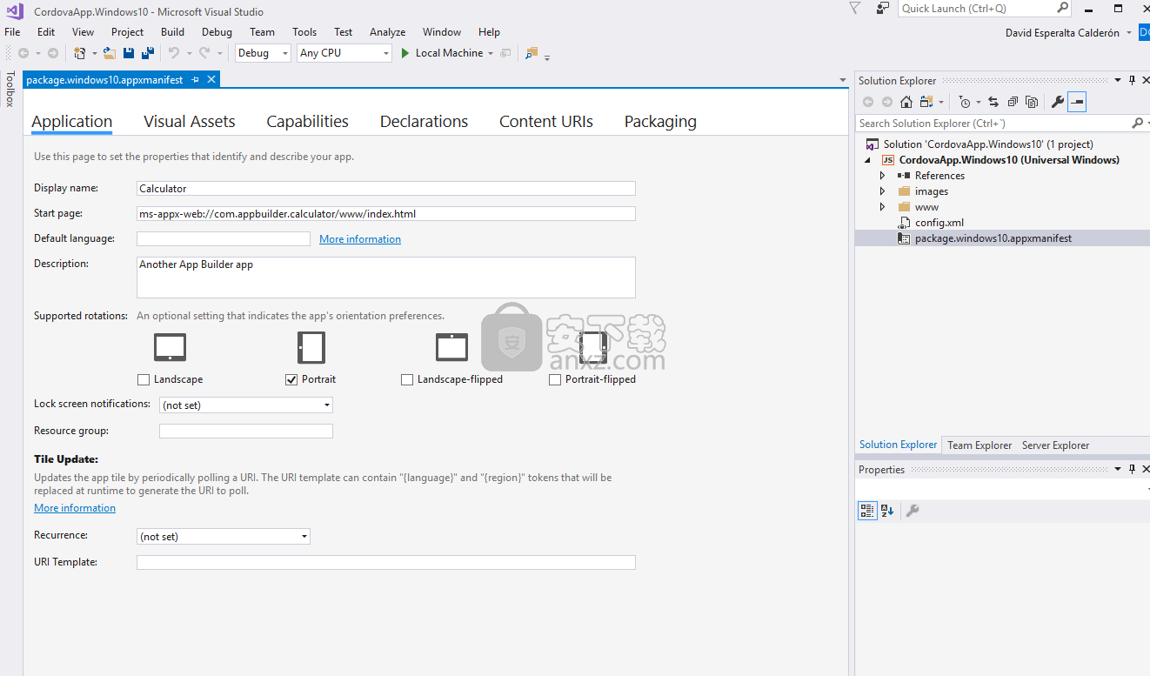Open the Server Explorer tab
The width and height of the screenshot is (1150, 676).
[1055, 445]
